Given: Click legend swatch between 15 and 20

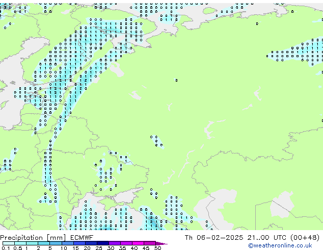Looking at the screenshot, I should [x=79, y=243].
